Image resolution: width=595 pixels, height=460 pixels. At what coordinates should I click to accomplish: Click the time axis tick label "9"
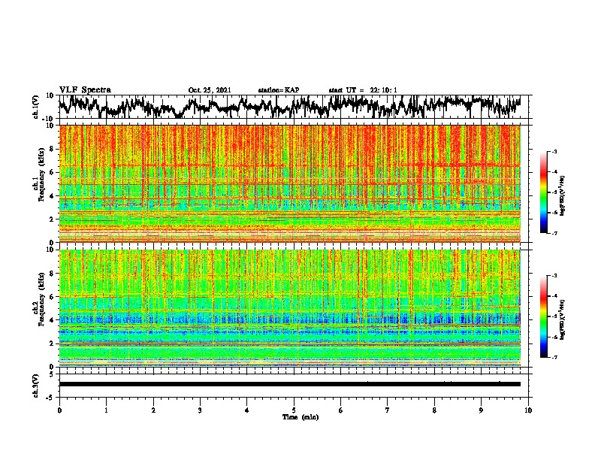(x=481, y=410)
